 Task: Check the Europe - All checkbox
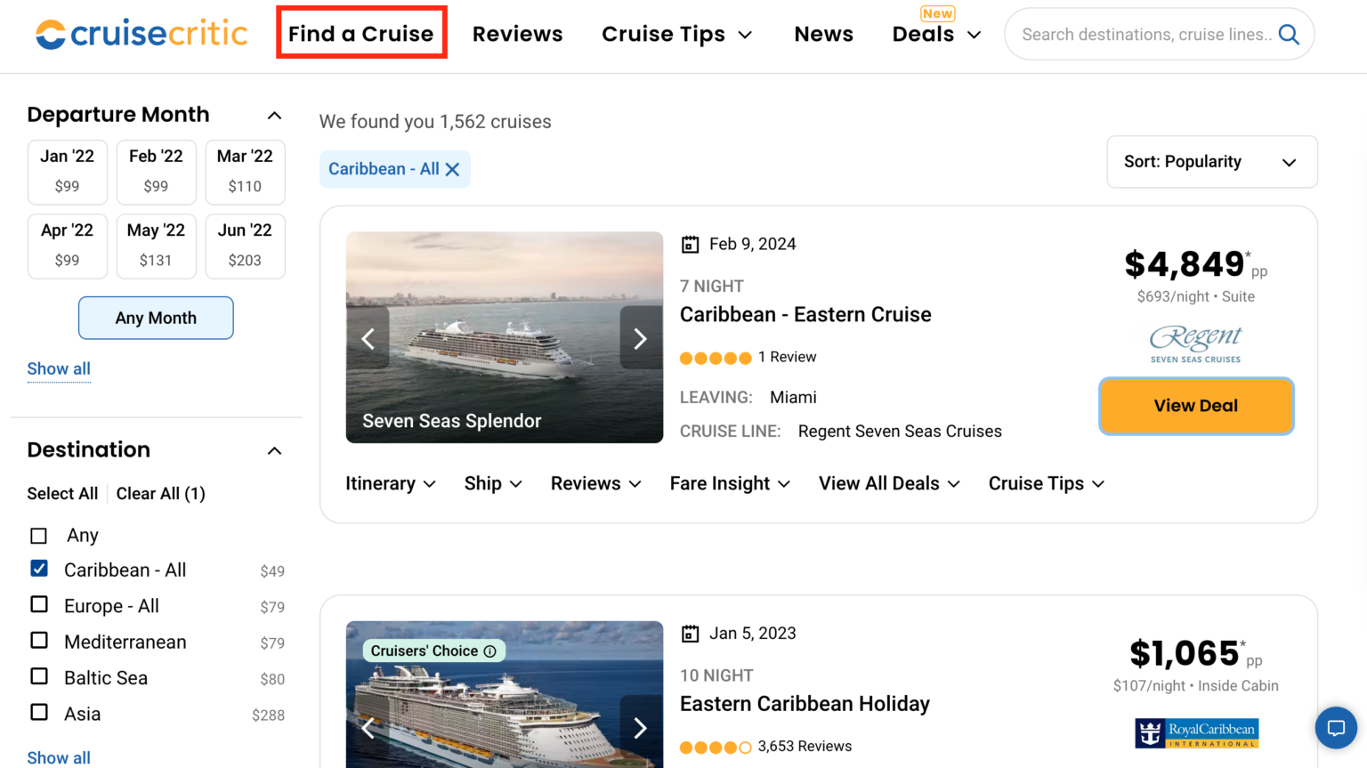pyautogui.click(x=39, y=604)
